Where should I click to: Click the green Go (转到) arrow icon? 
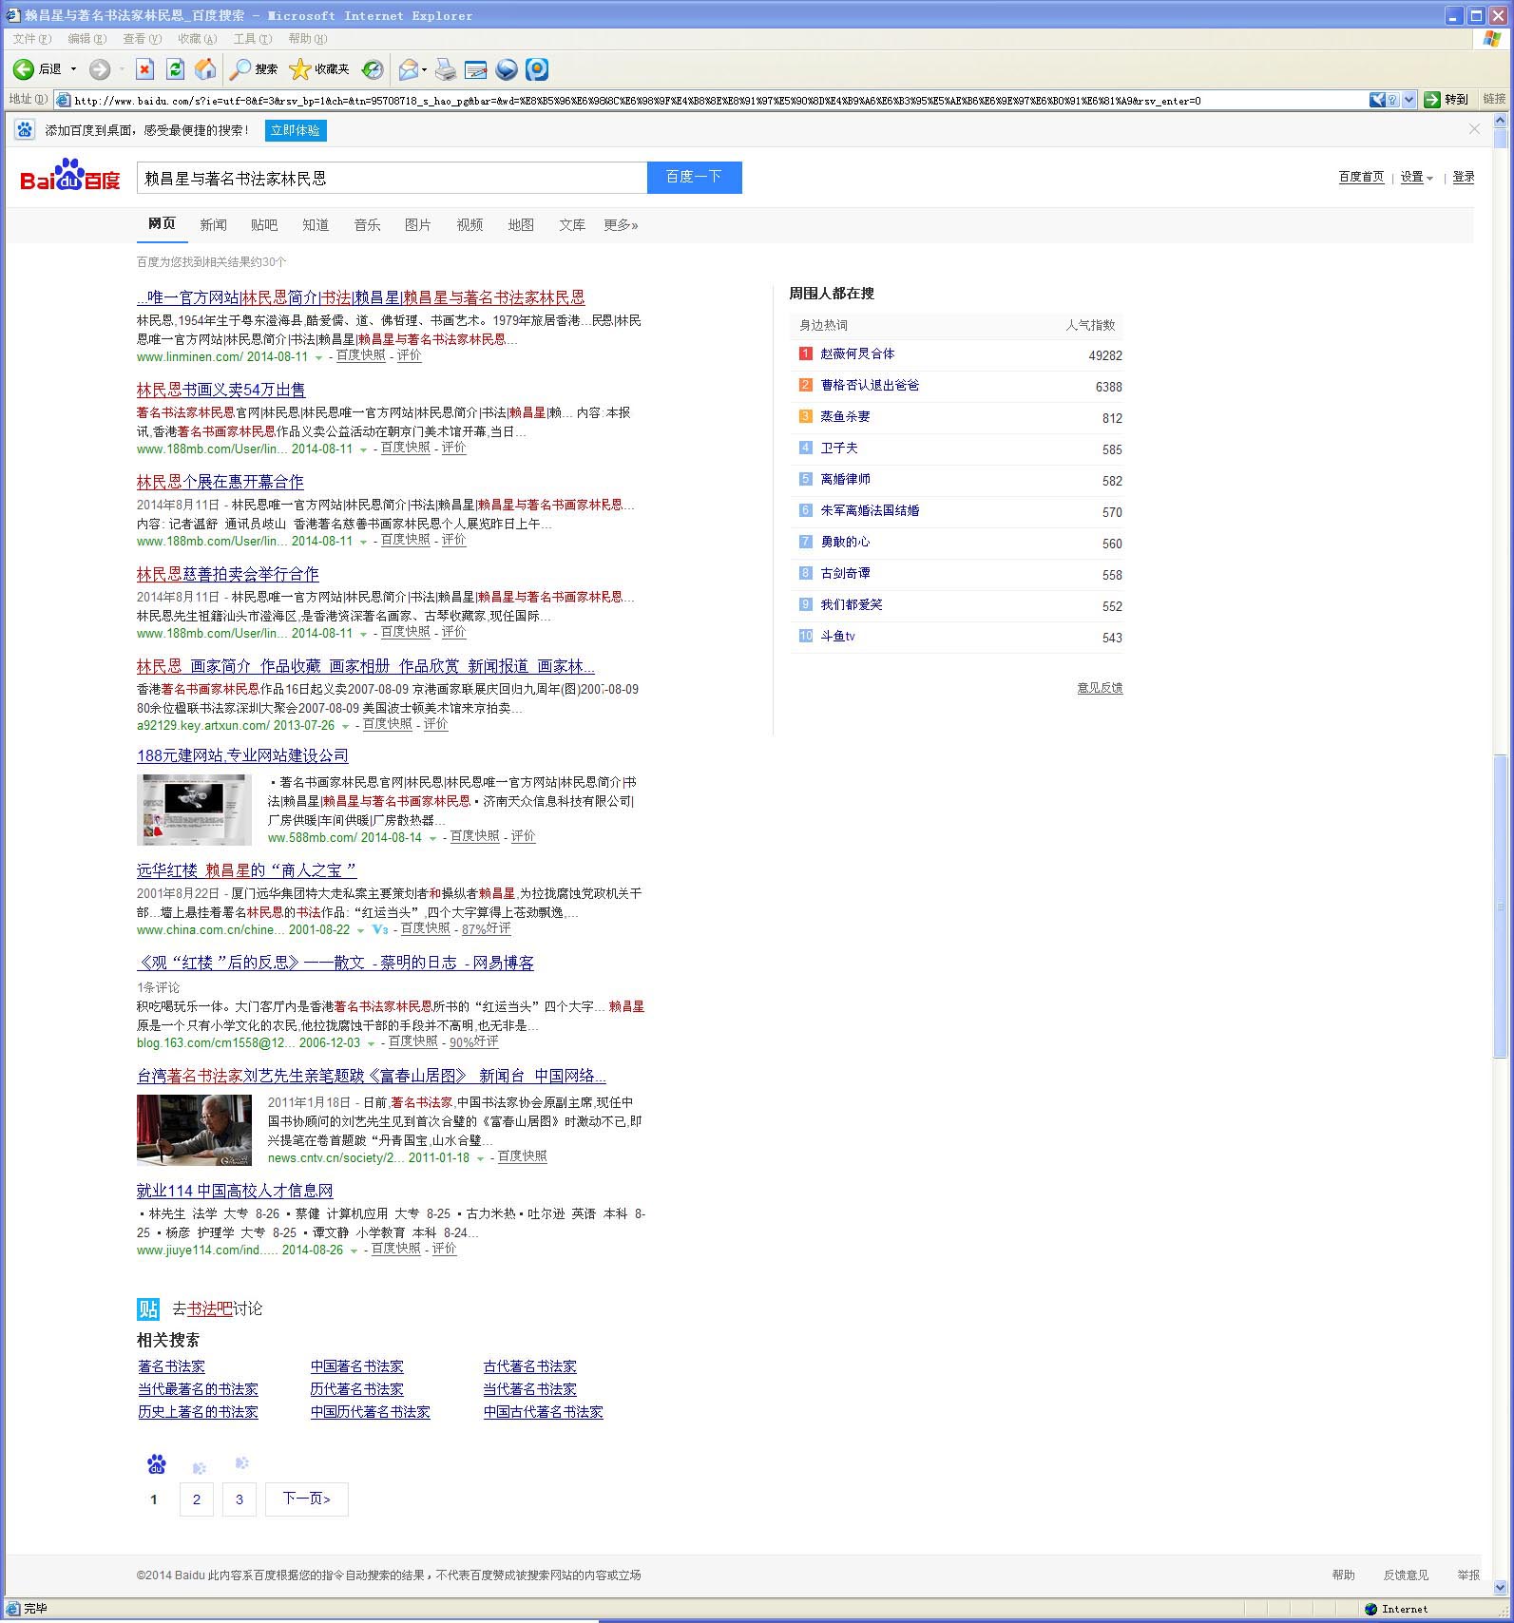[x=1432, y=100]
